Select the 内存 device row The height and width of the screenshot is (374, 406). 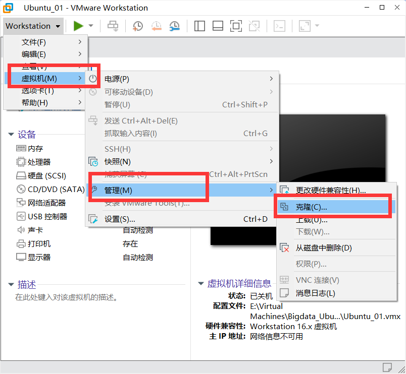[29, 148]
